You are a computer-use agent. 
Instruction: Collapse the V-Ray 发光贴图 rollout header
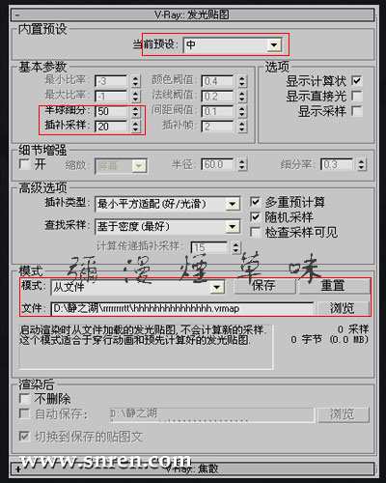(192, 14)
